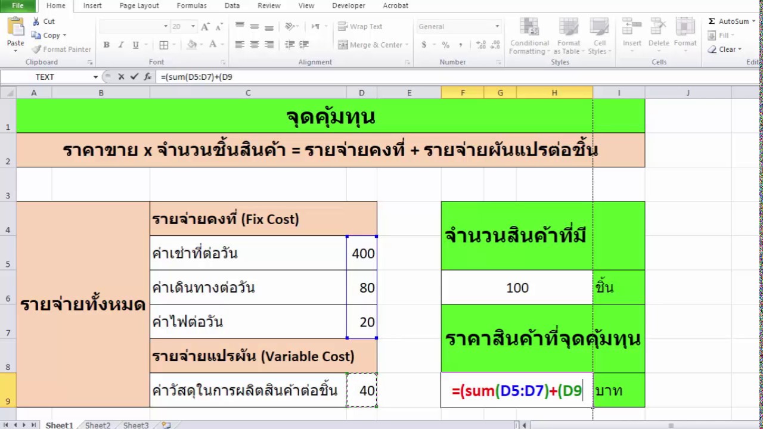Go to first sheet with the navigation arrow
This screenshot has height=429, width=763.
(7, 425)
